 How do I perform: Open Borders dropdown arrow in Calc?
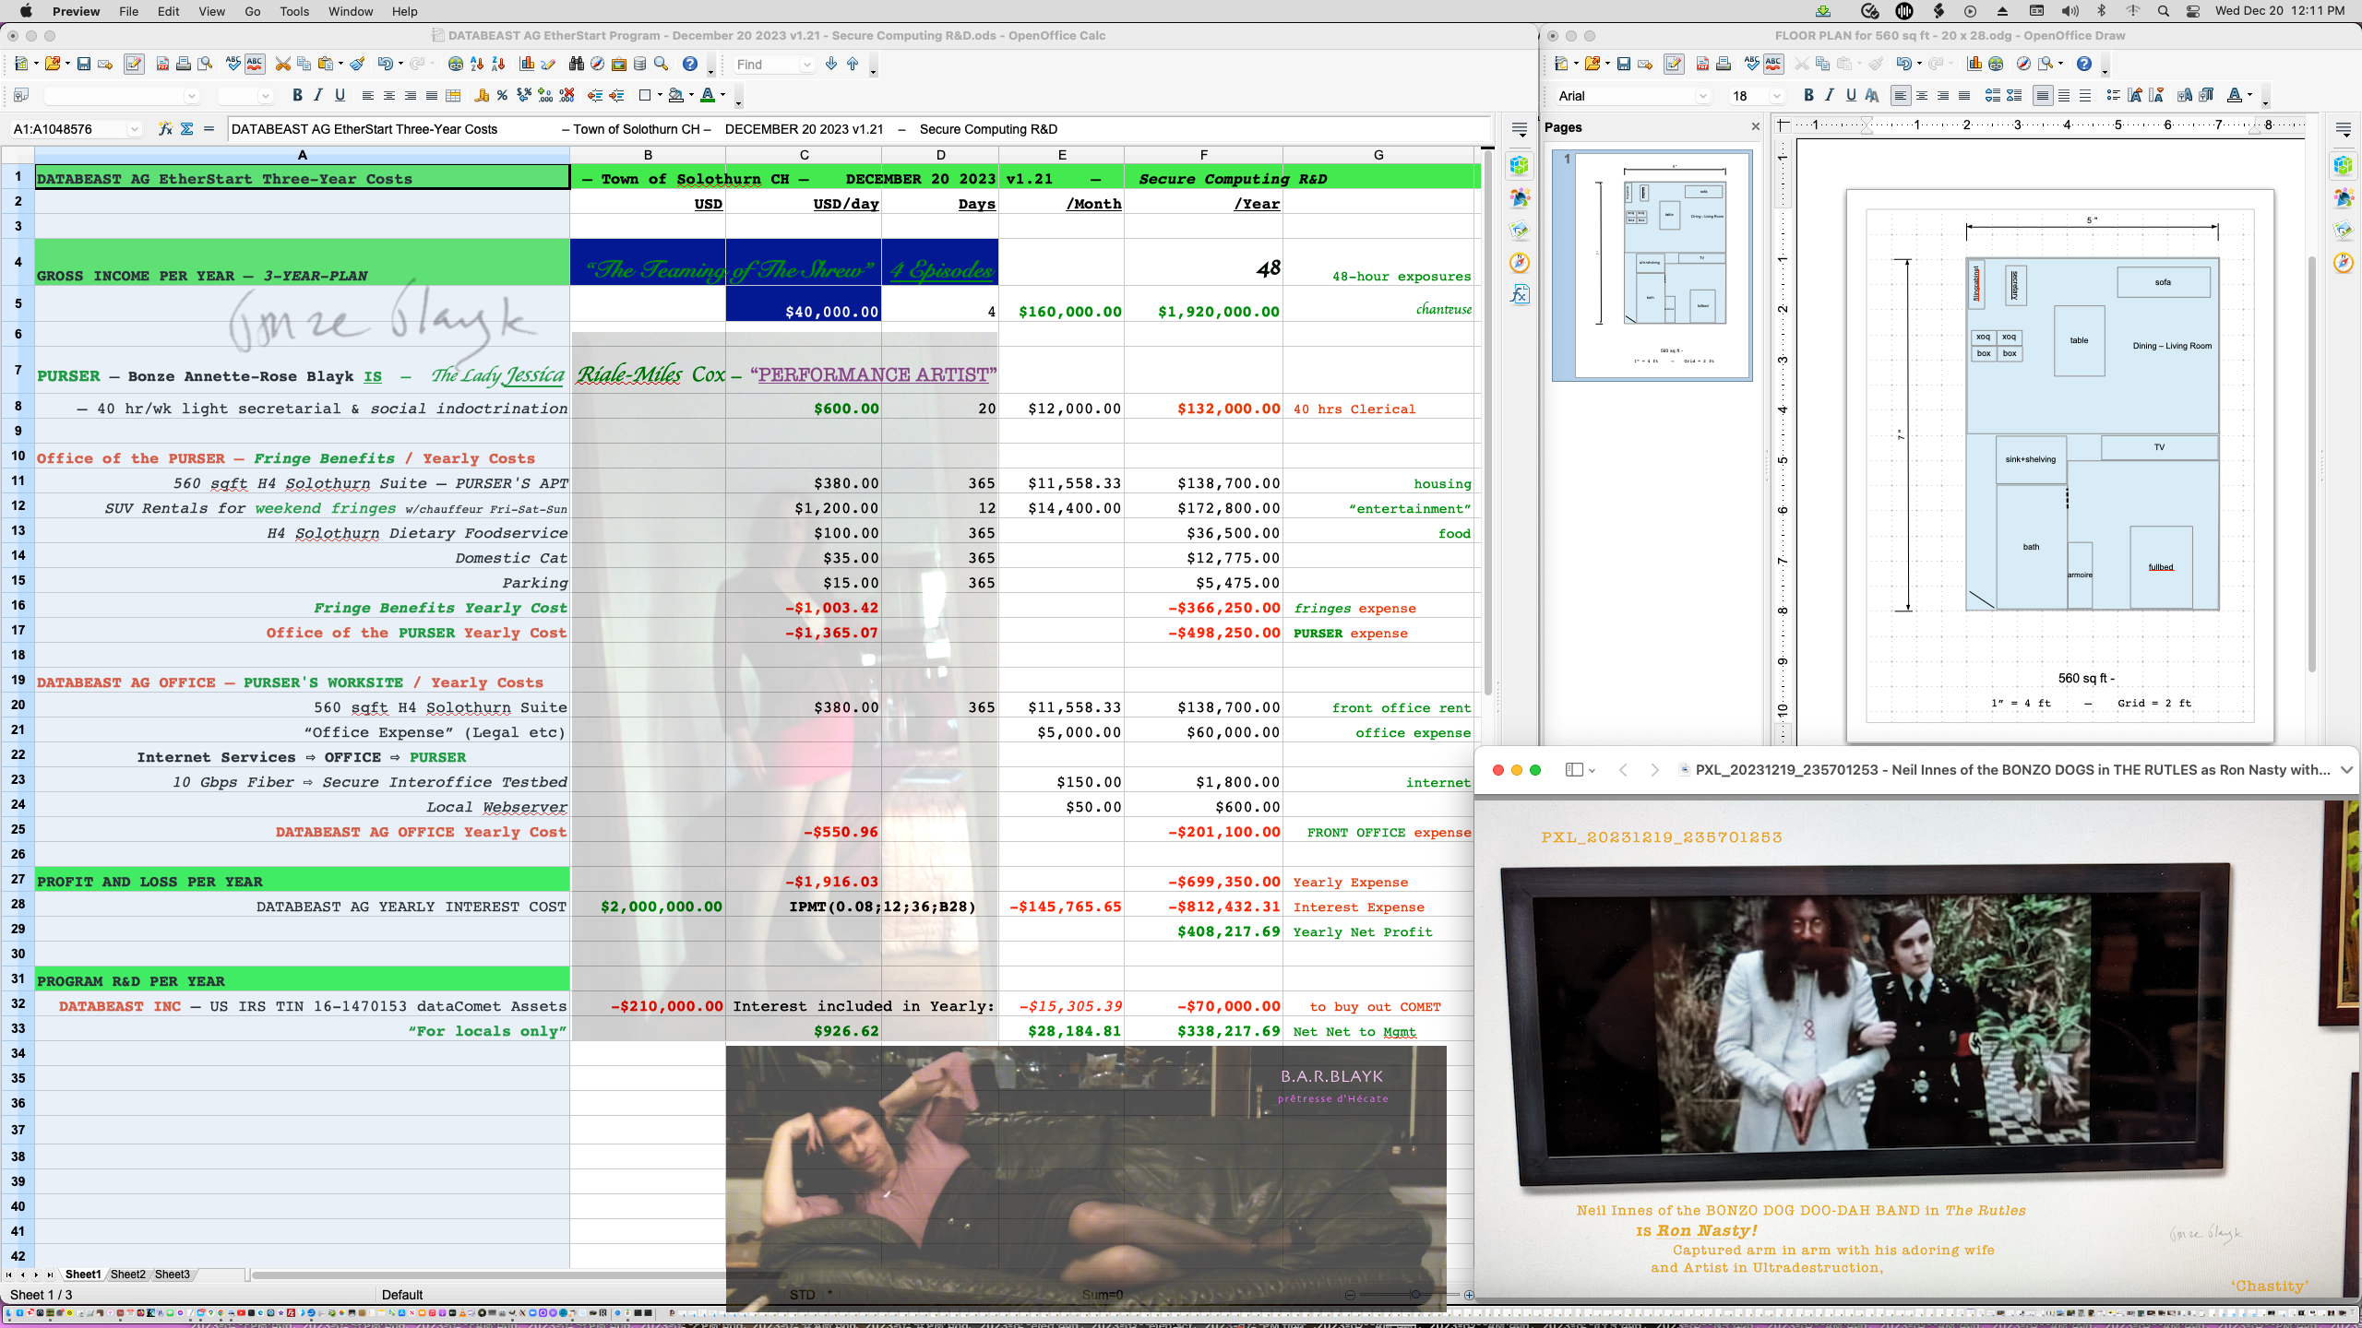tap(660, 95)
